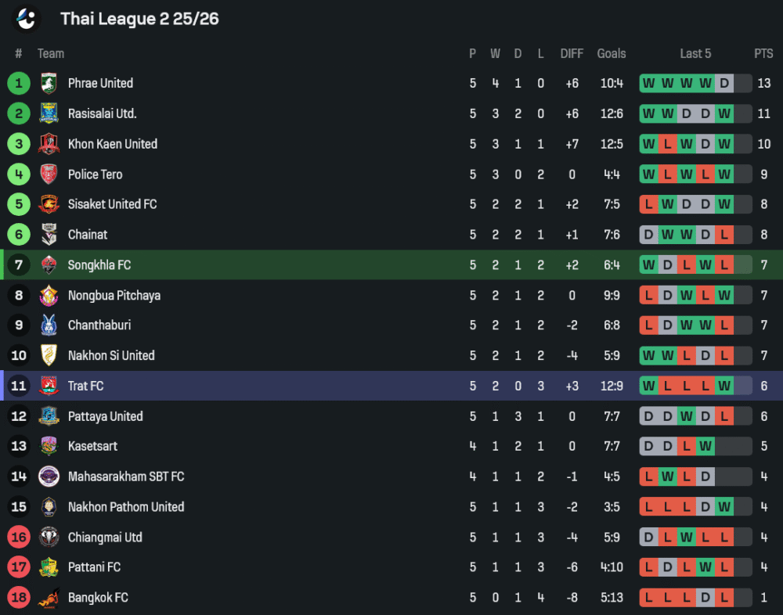Click the league logo beside Thai League 2

coord(27,18)
